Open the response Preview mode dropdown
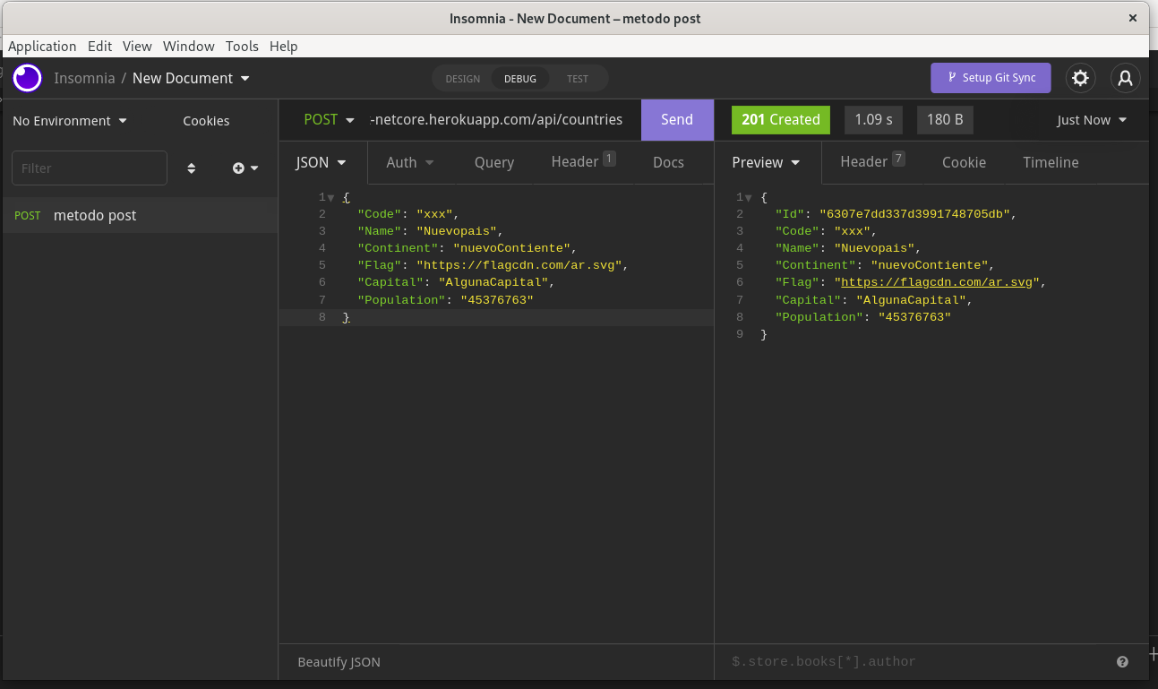1158x689 pixels. click(766, 162)
